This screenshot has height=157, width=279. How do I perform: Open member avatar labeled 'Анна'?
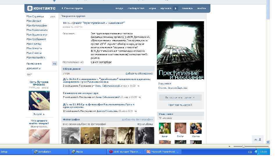(x=165, y=128)
